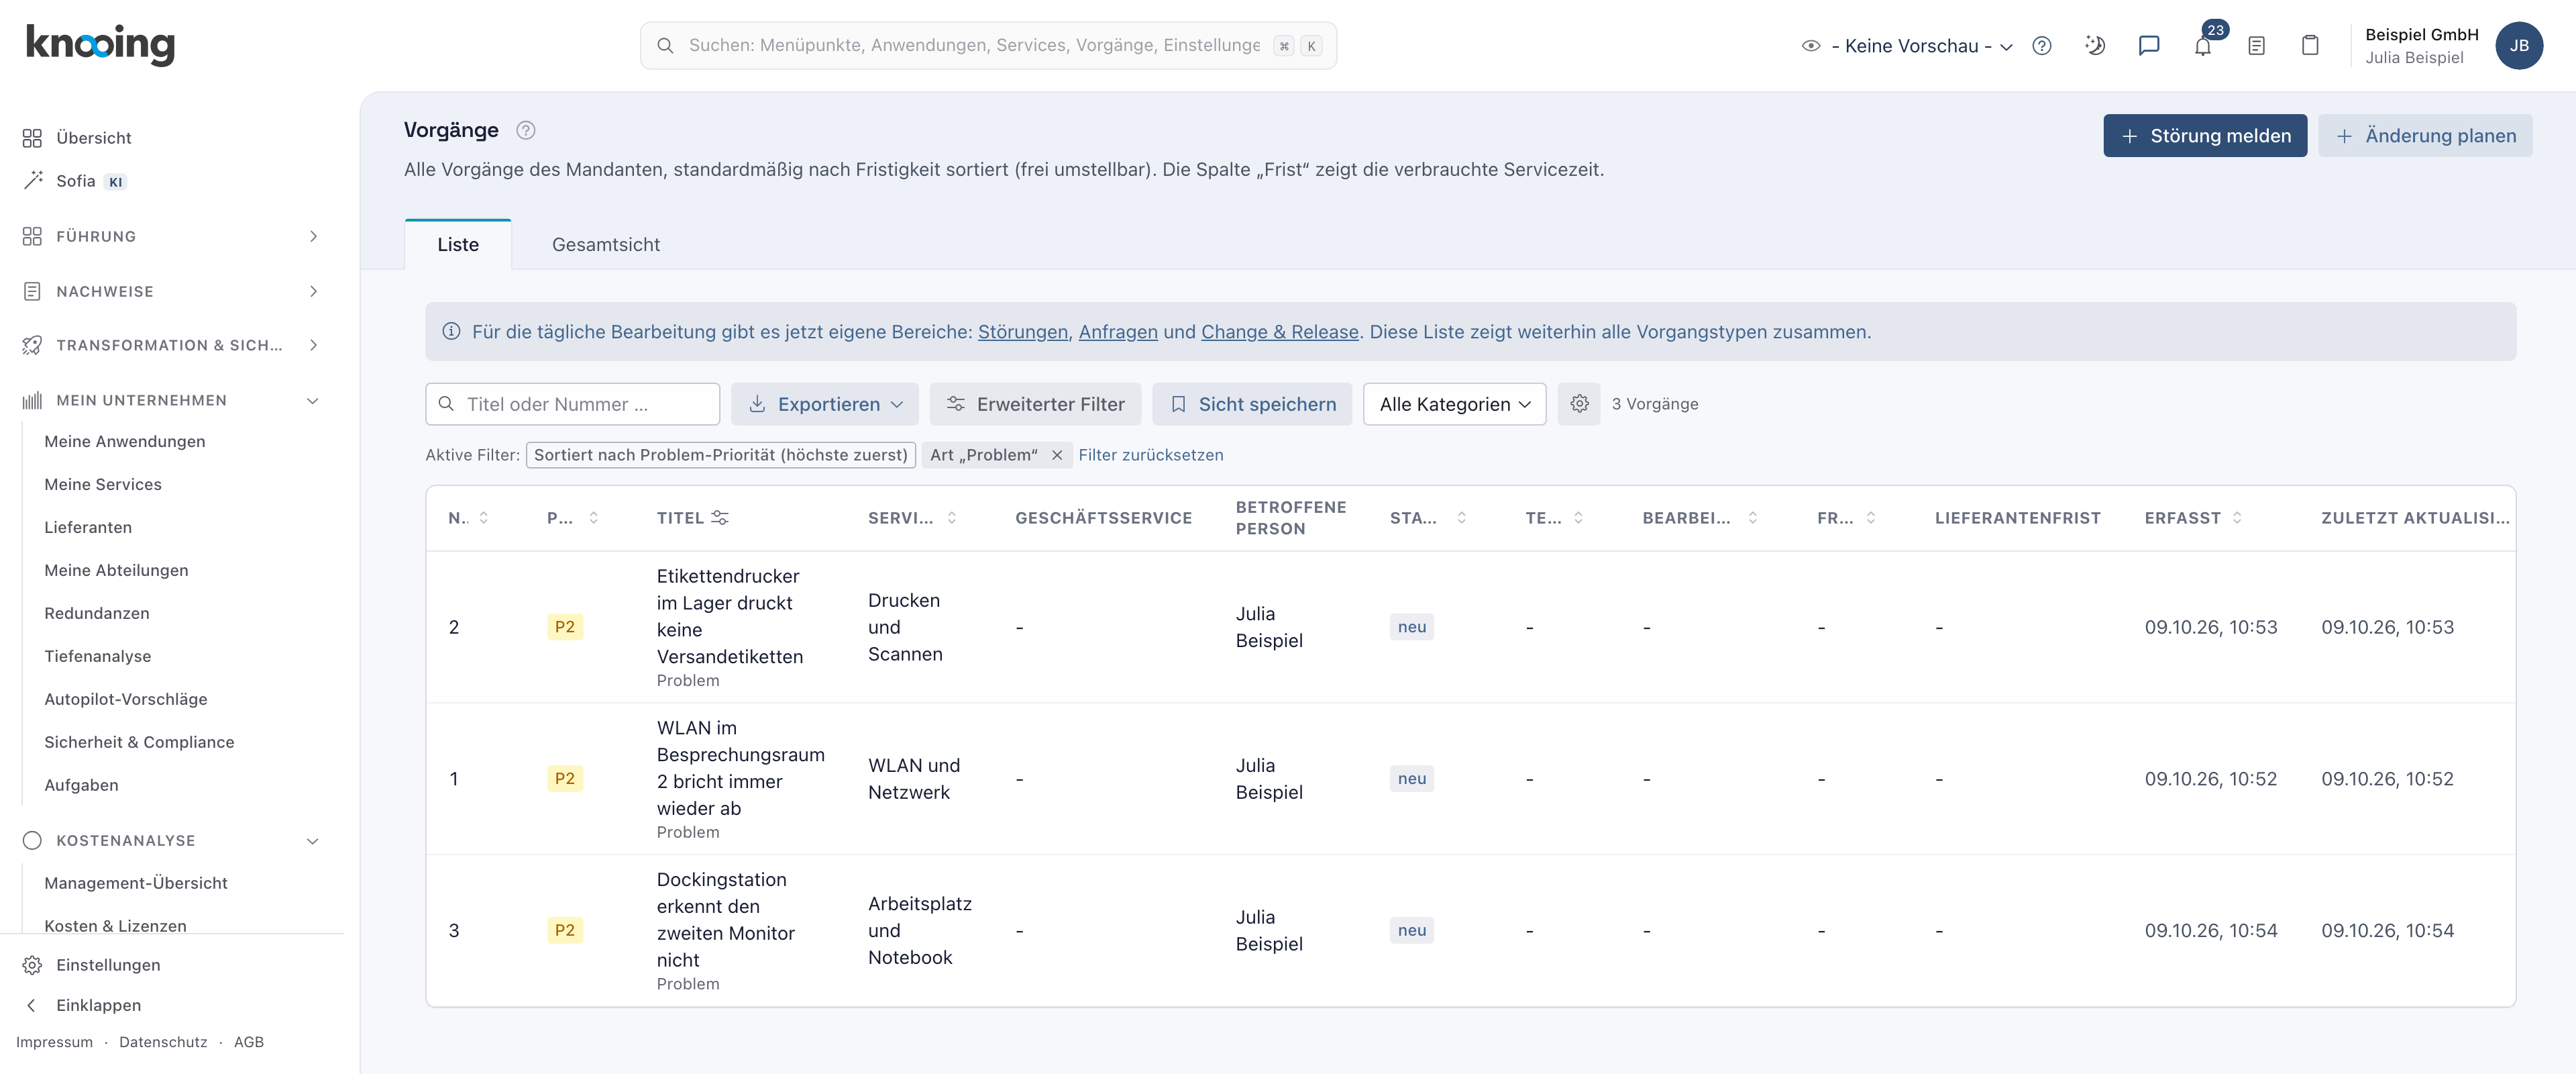Open Einstellungen in the sidebar

pos(108,965)
